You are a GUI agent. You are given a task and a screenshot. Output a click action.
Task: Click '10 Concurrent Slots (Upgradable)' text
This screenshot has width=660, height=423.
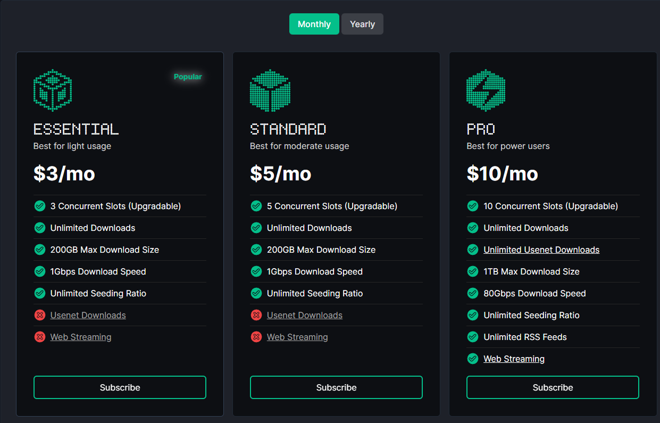pos(550,206)
